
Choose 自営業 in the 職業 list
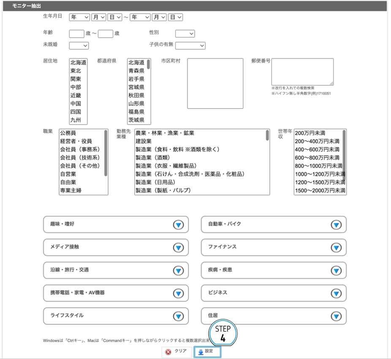[x=68, y=174]
